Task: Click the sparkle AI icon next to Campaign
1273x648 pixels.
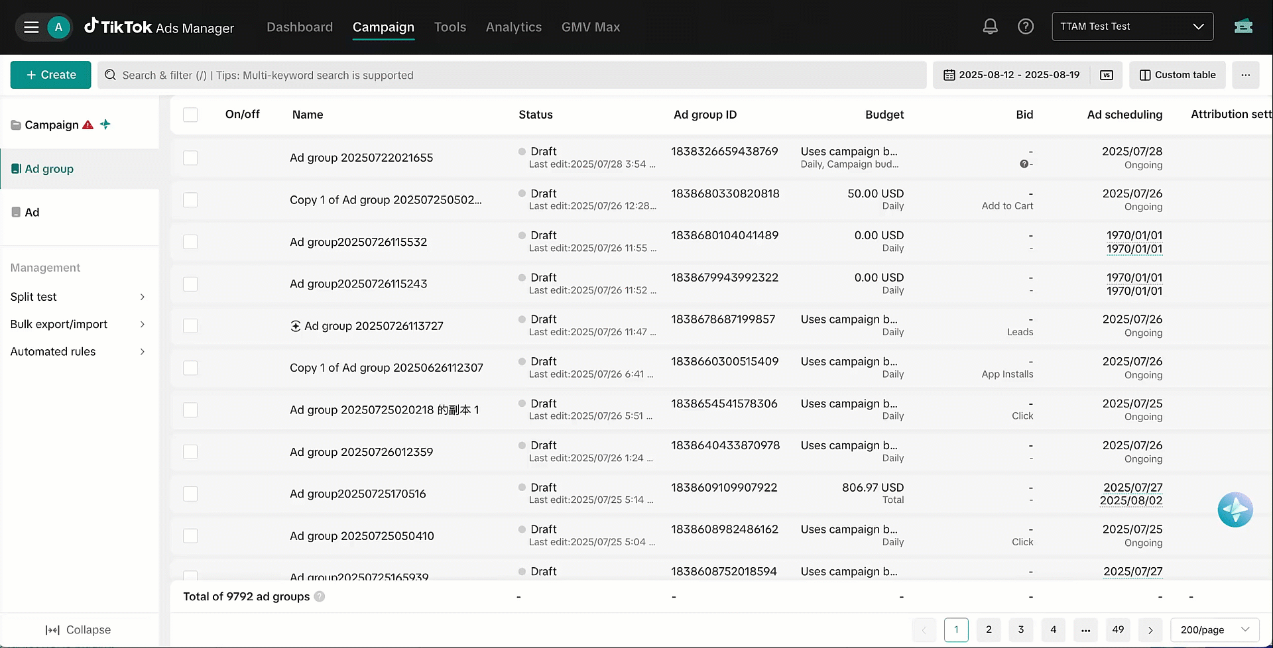Action: pos(106,125)
